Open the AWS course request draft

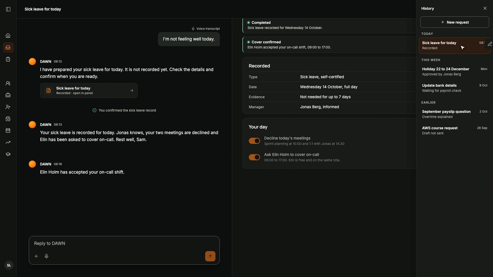pos(454,131)
